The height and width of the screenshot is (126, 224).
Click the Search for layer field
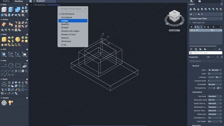(205, 53)
